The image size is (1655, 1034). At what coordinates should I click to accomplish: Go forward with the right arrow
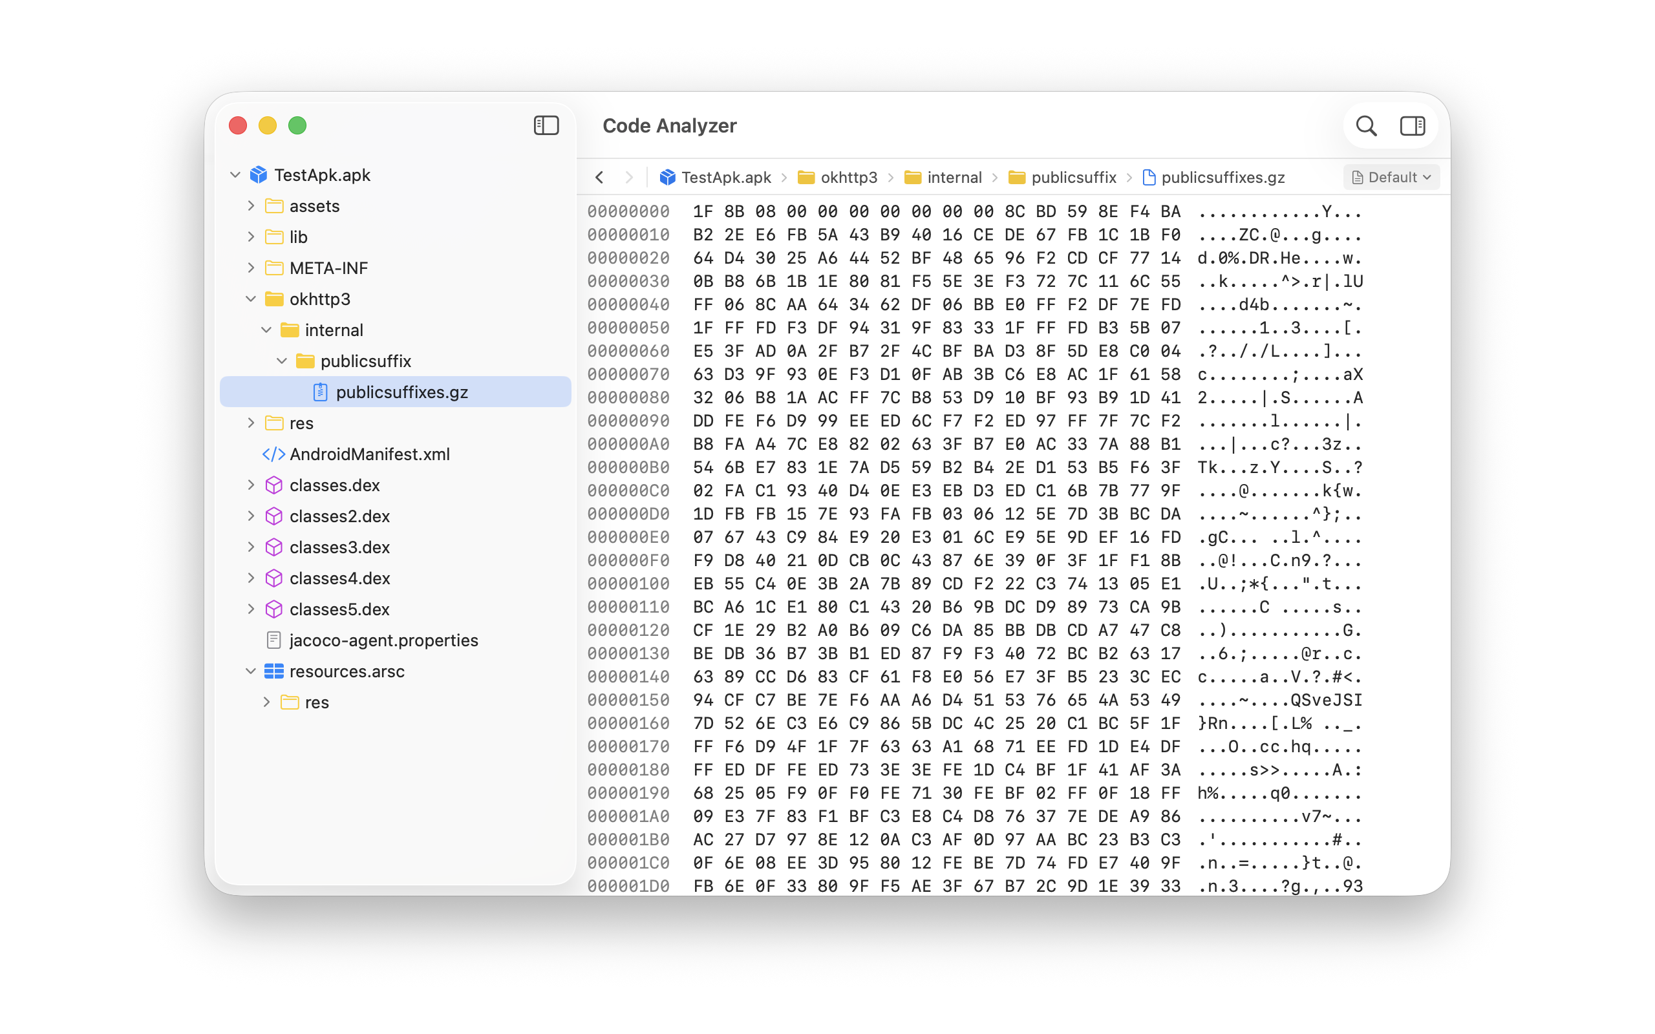[628, 178]
